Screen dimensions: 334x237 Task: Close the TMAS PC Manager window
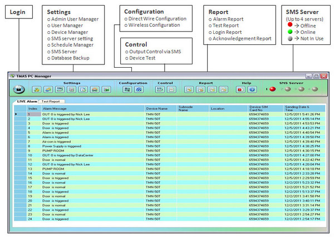[324, 76]
